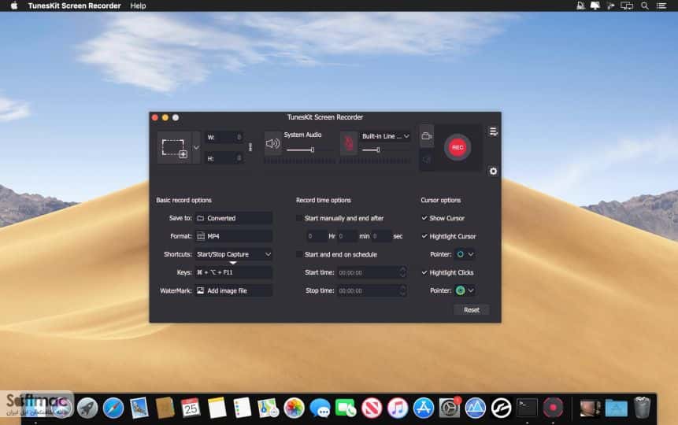The image size is (678, 425).
Task: Open the Trash in the Dock
Action: click(642, 408)
